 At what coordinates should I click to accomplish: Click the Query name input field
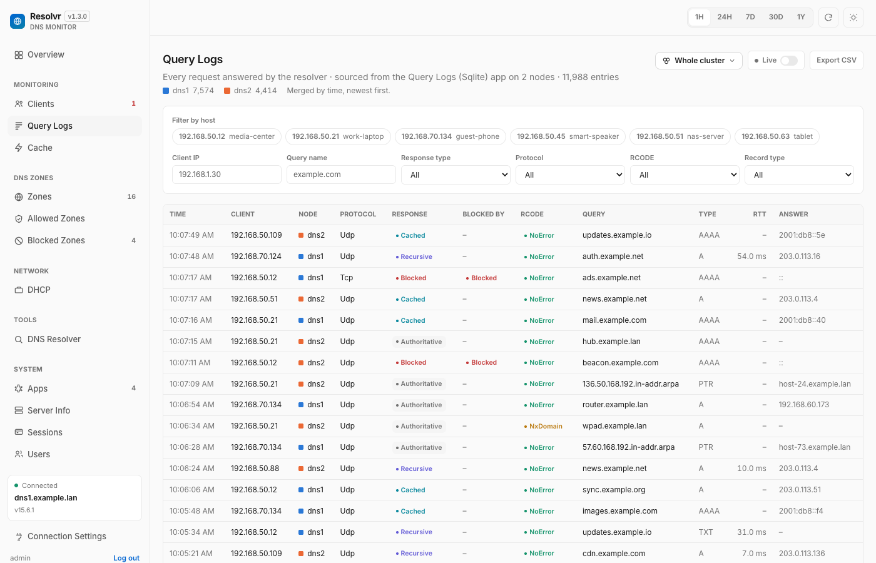[x=341, y=175]
